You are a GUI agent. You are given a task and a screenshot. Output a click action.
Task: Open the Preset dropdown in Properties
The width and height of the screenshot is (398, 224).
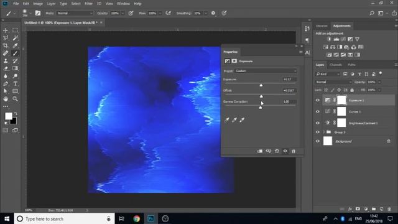266,71
